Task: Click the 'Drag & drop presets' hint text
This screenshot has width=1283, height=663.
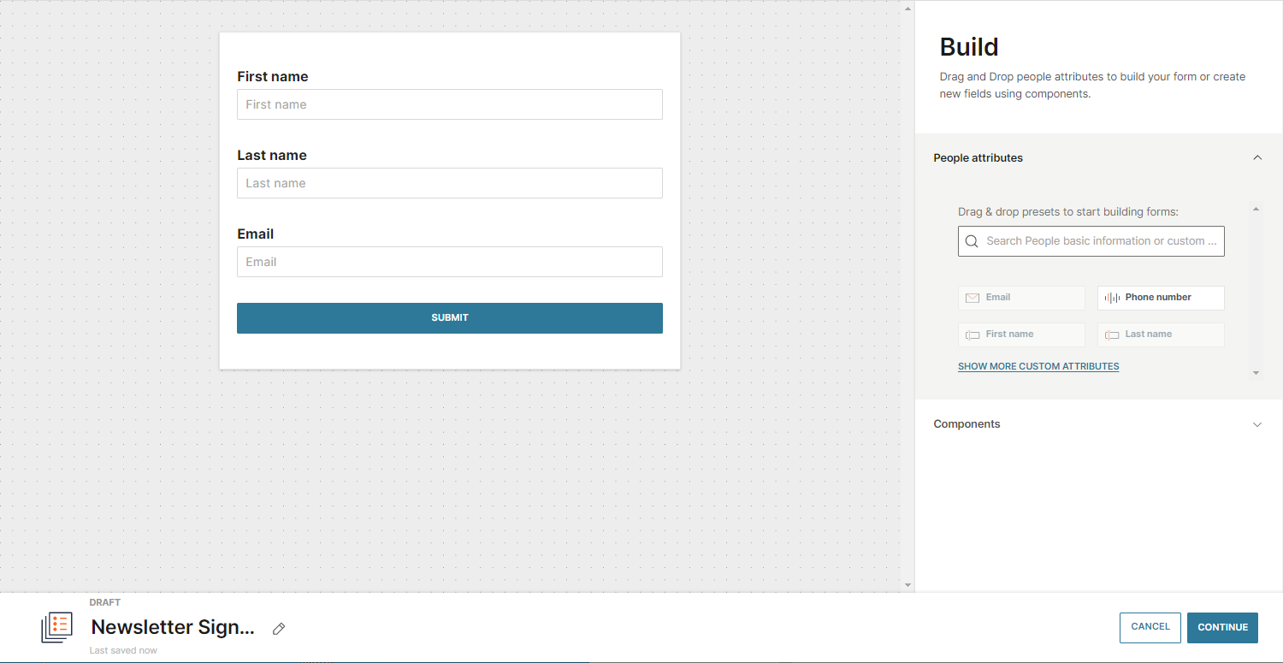Action: pyautogui.click(x=1068, y=212)
